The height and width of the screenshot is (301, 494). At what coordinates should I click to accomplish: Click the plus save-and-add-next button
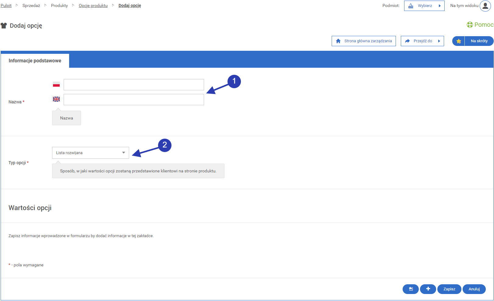tap(428, 289)
